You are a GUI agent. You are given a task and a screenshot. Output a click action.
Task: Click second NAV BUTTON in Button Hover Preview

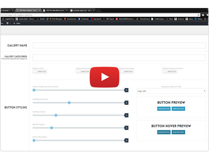178,132
